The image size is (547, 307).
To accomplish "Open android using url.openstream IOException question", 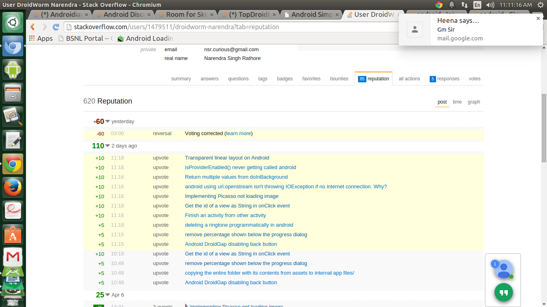I will (x=286, y=187).
